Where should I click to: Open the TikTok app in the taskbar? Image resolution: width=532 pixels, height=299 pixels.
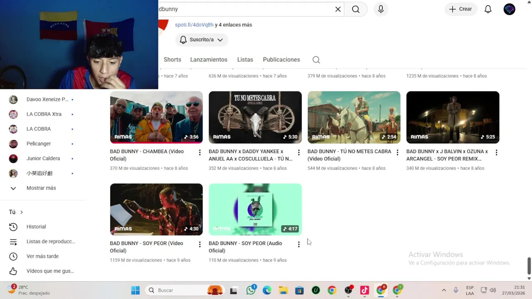[365, 290]
